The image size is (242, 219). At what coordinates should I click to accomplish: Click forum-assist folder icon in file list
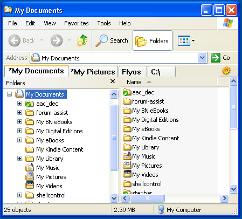coord(127,101)
